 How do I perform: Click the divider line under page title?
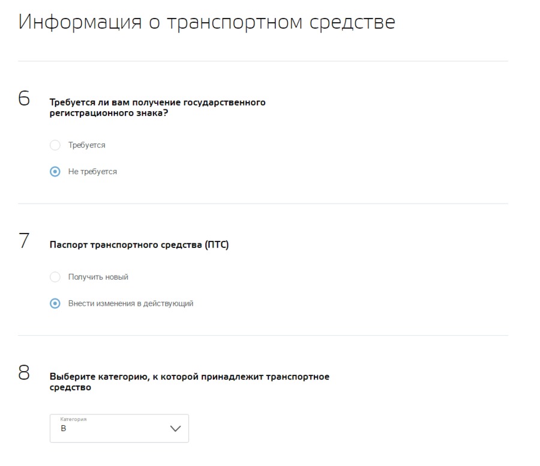click(x=263, y=61)
